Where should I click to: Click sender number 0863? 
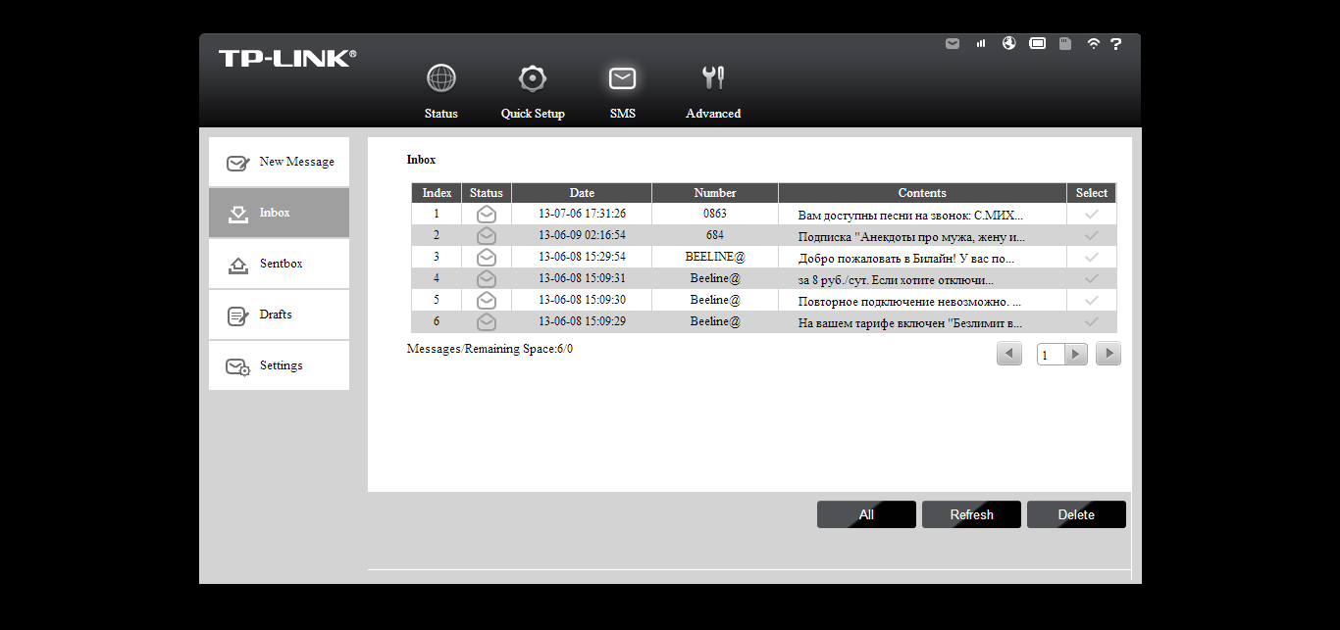point(715,214)
